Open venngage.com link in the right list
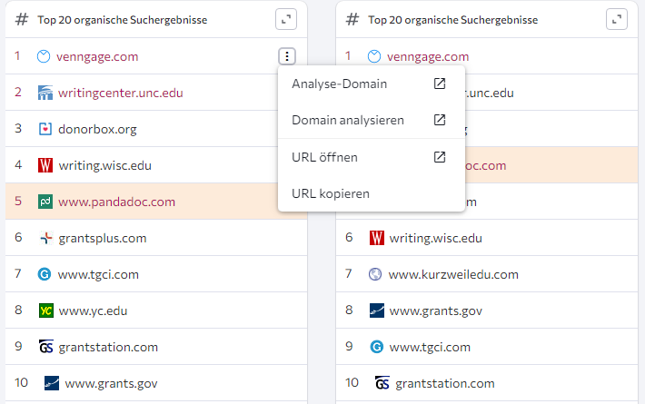Viewport: 645px width, 404px height. pyautogui.click(x=428, y=56)
